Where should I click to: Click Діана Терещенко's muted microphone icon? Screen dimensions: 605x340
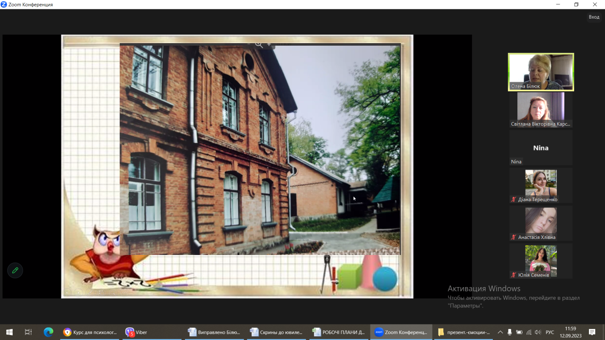click(x=514, y=200)
